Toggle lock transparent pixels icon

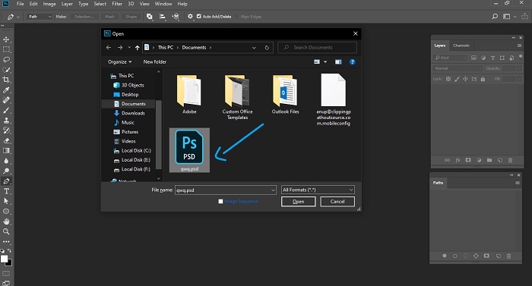(x=448, y=79)
